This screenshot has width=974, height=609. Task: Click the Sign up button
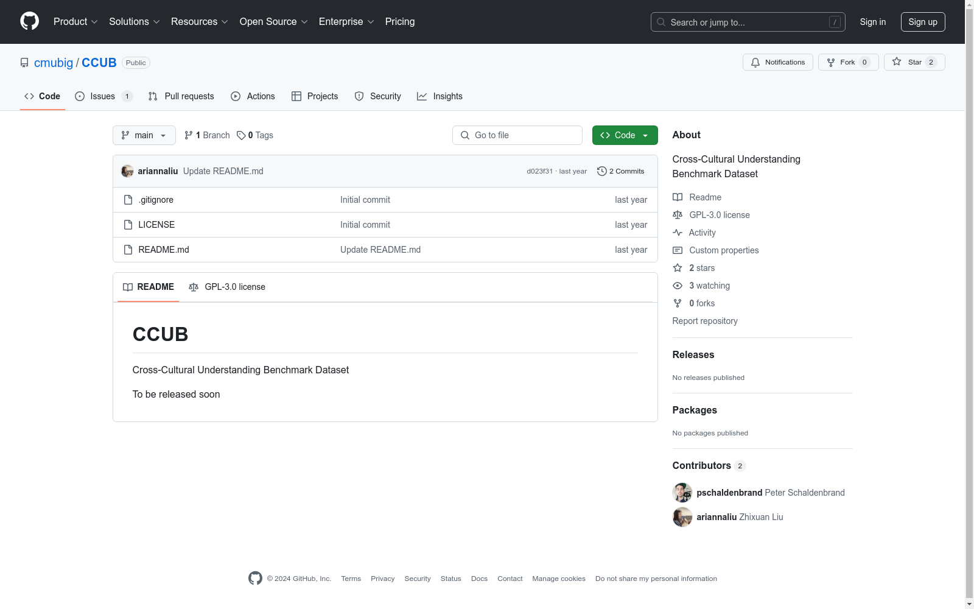tap(923, 22)
